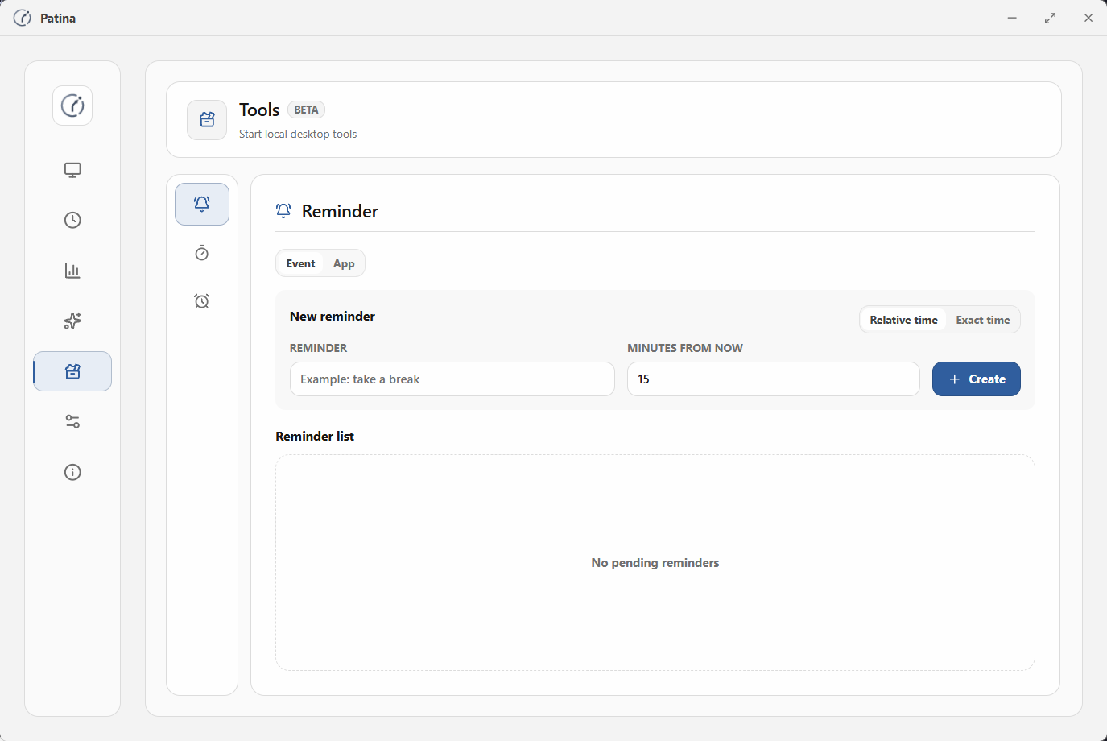
Task: Choose Relative time mode
Action: pyautogui.click(x=903, y=320)
